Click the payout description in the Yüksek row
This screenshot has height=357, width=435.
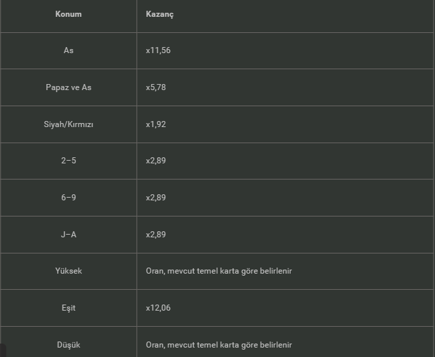tap(218, 271)
